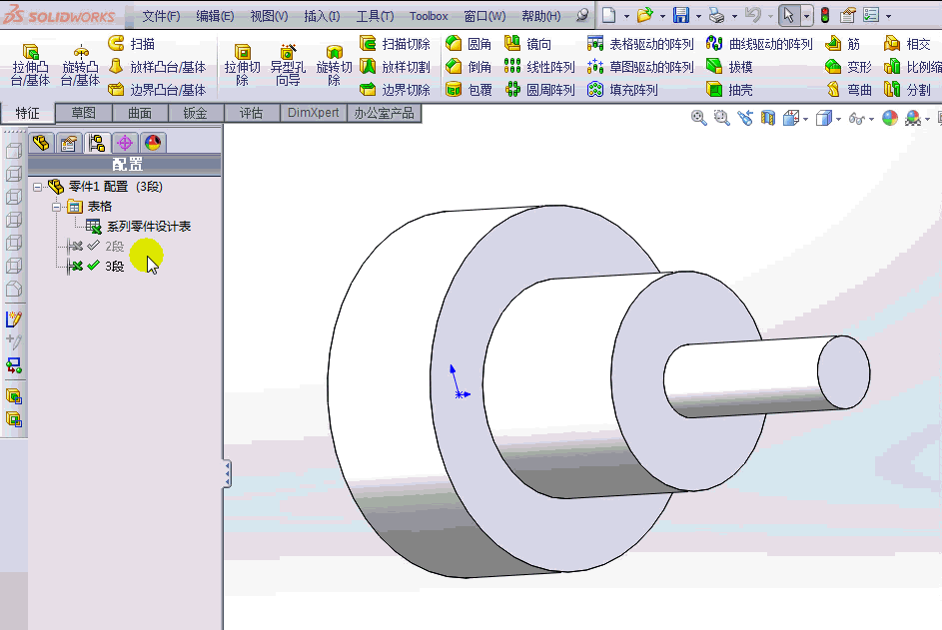The height and width of the screenshot is (630, 942).
Task: Click the Revolved Boss/Base (旋转凸台/基体) tool
Action: point(80,65)
